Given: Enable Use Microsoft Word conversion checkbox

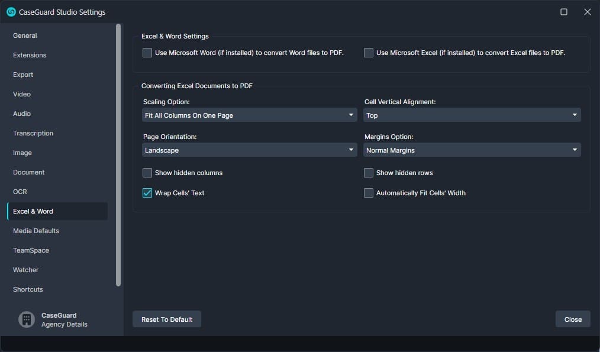Looking at the screenshot, I should pos(147,53).
